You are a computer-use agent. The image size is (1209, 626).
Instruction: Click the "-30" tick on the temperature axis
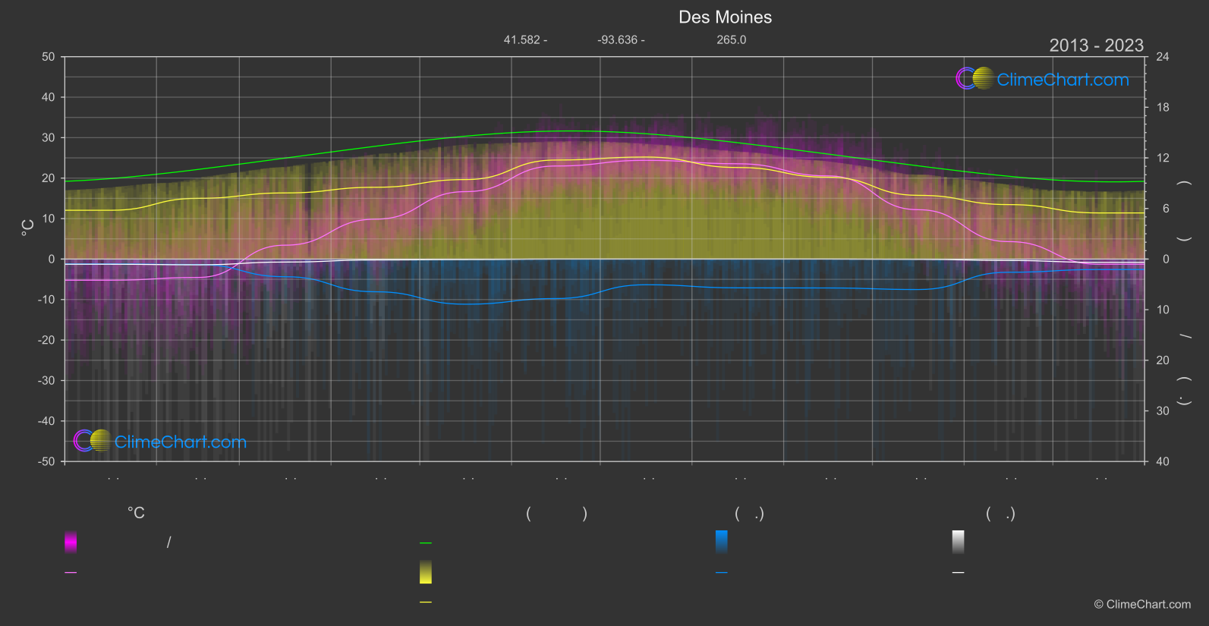(x=46, y=381)
